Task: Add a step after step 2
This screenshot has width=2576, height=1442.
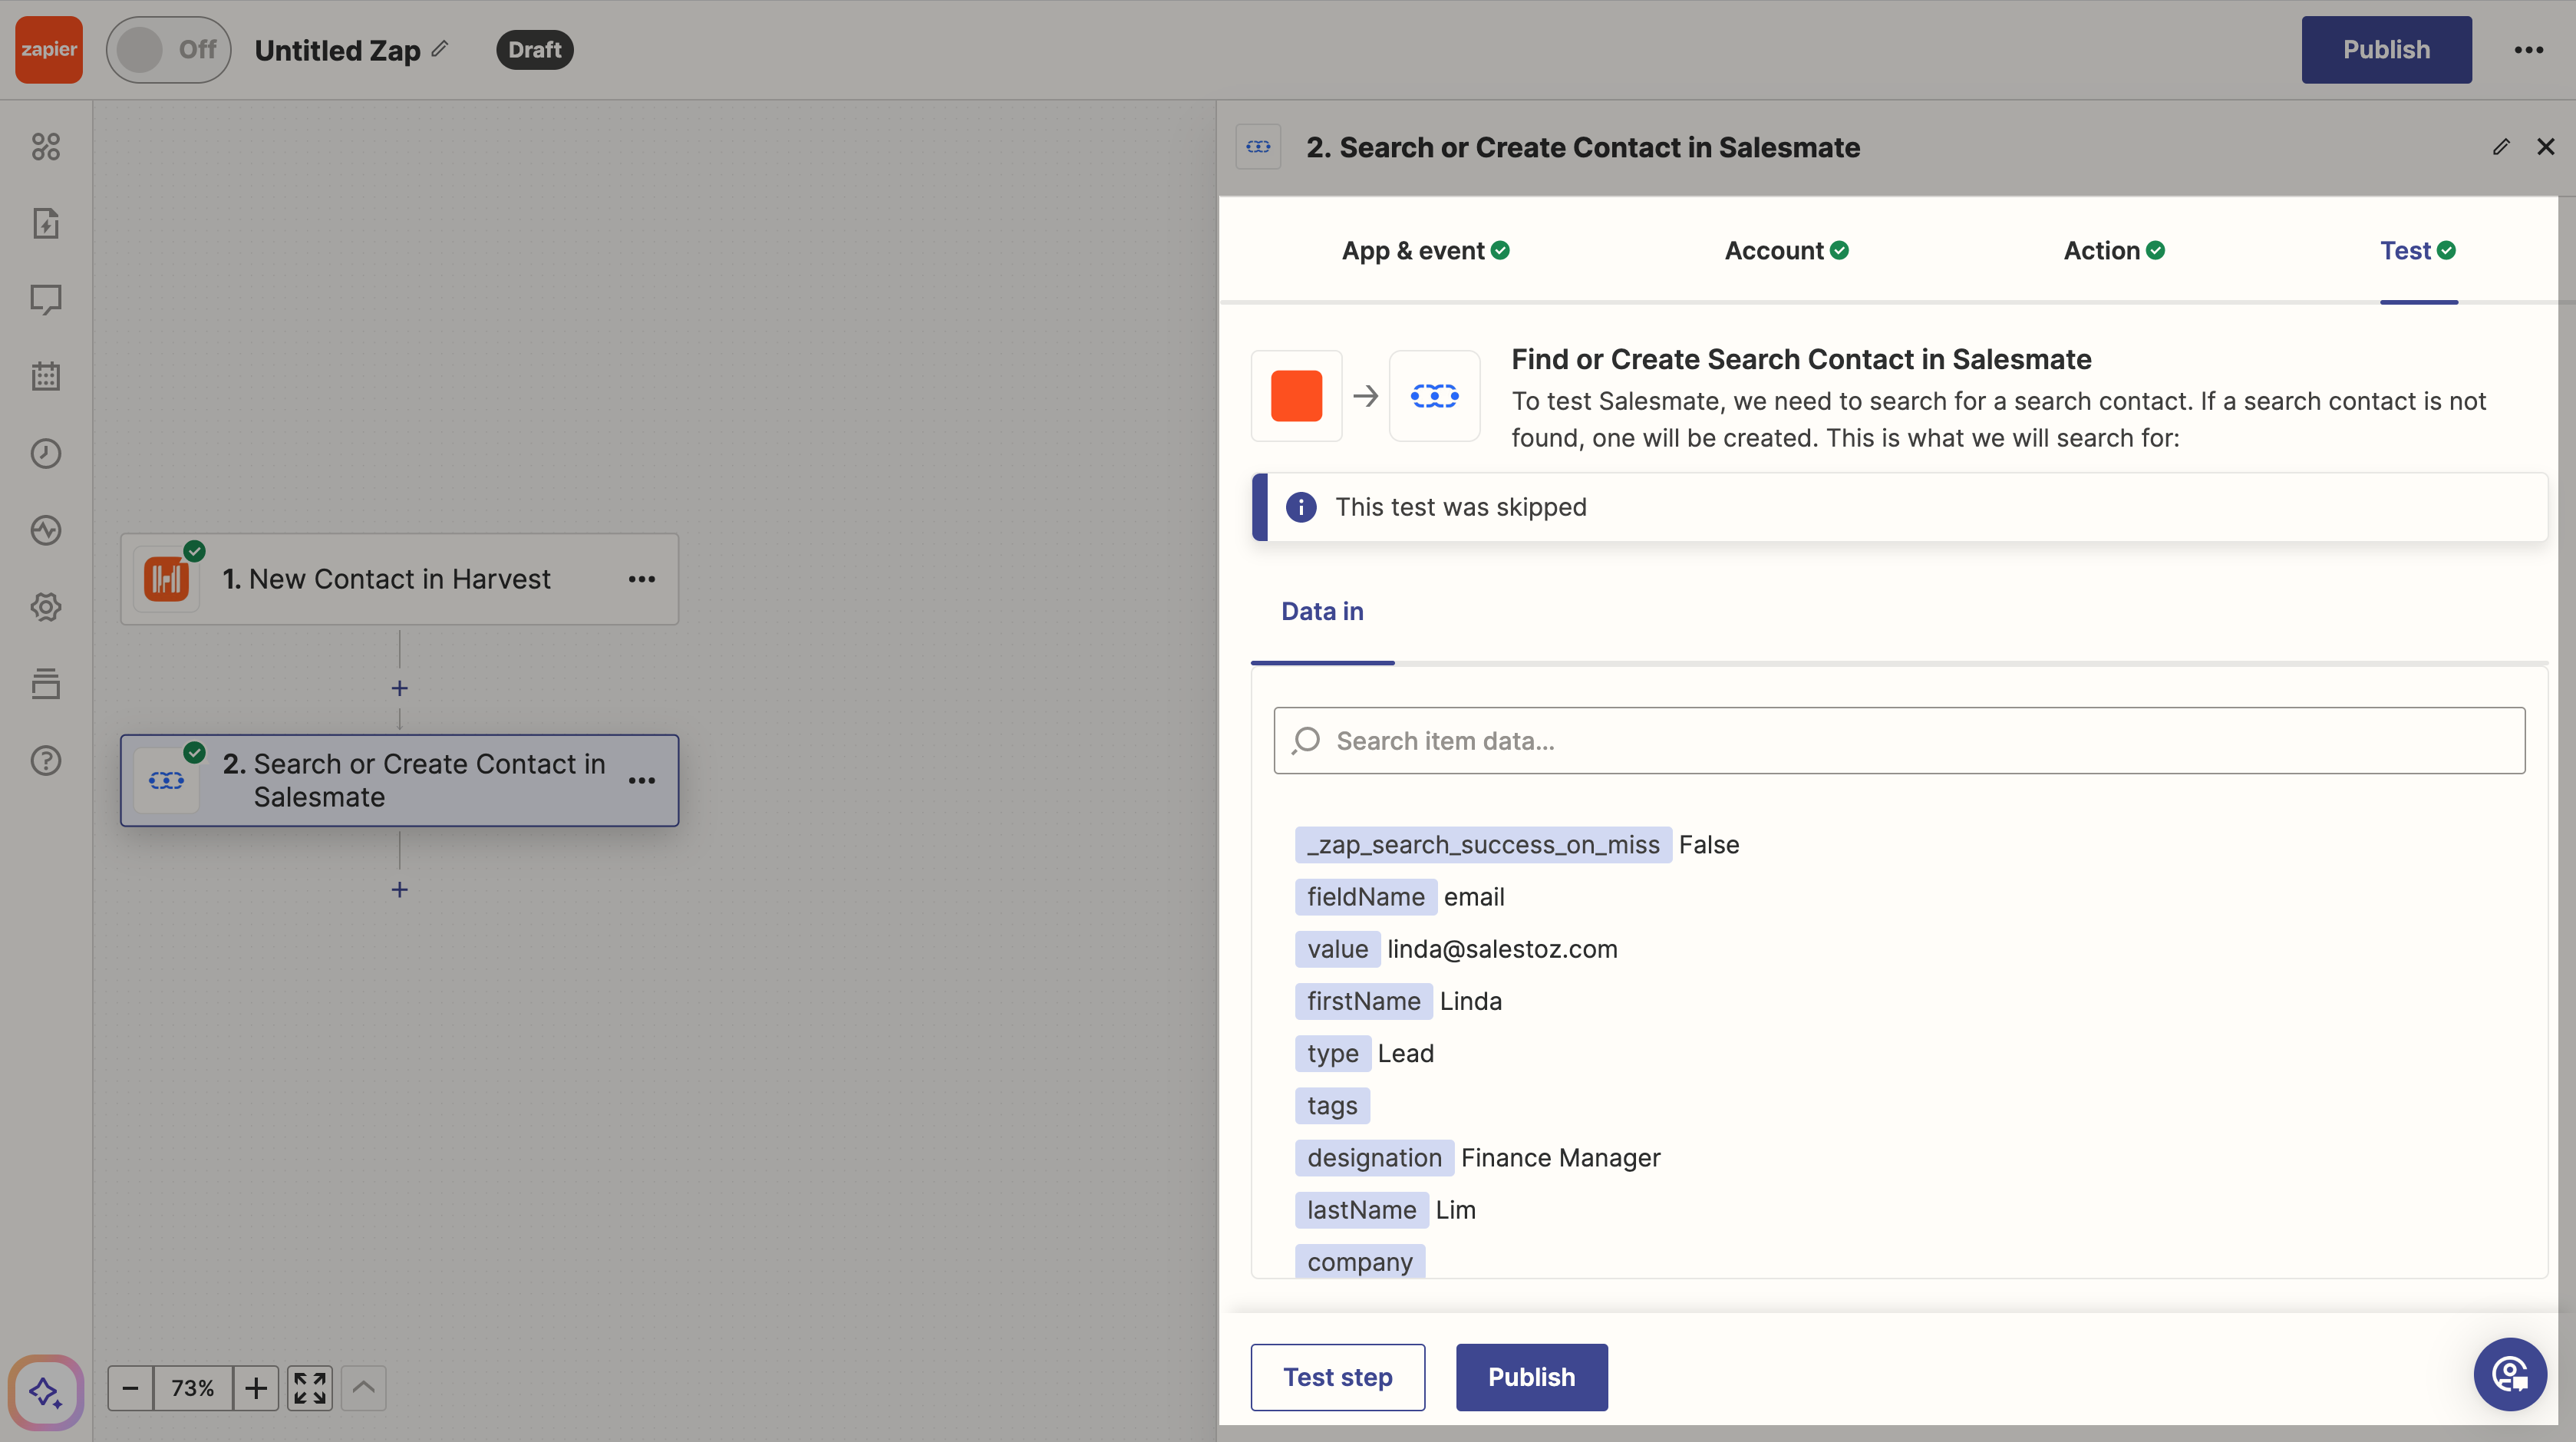Action: [x=399, y=889]
